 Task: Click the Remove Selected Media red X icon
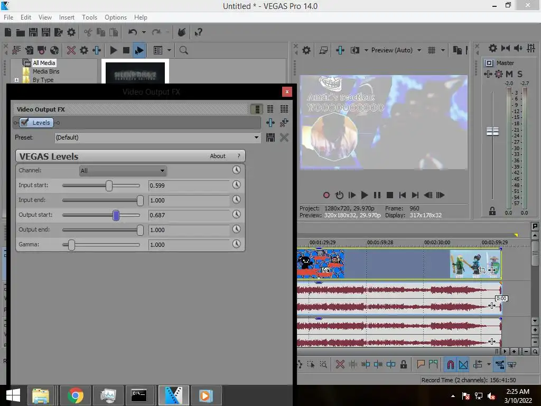(x=71, y=50)
